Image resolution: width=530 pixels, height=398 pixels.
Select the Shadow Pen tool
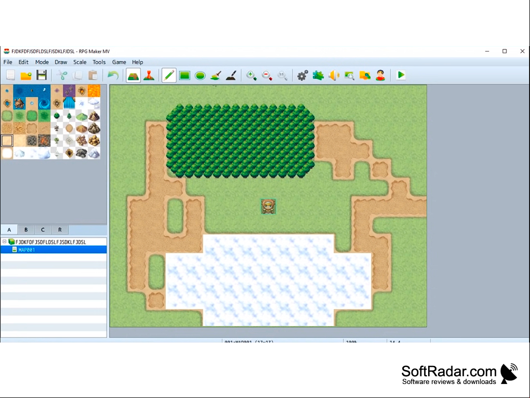coord(231,75)
